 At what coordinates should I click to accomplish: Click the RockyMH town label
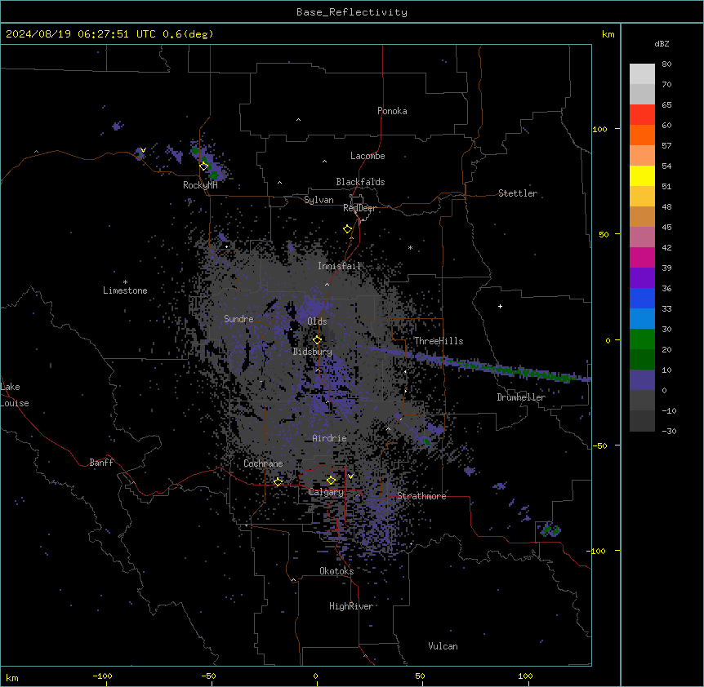pos(200,185)
